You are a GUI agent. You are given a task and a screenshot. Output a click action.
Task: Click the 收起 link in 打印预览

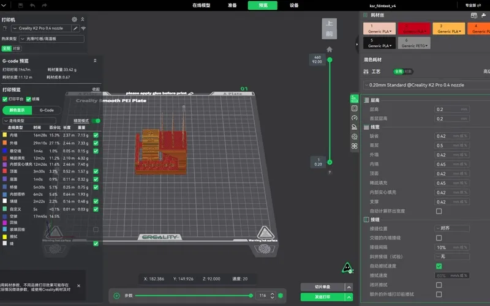click(x=96, y=89)
